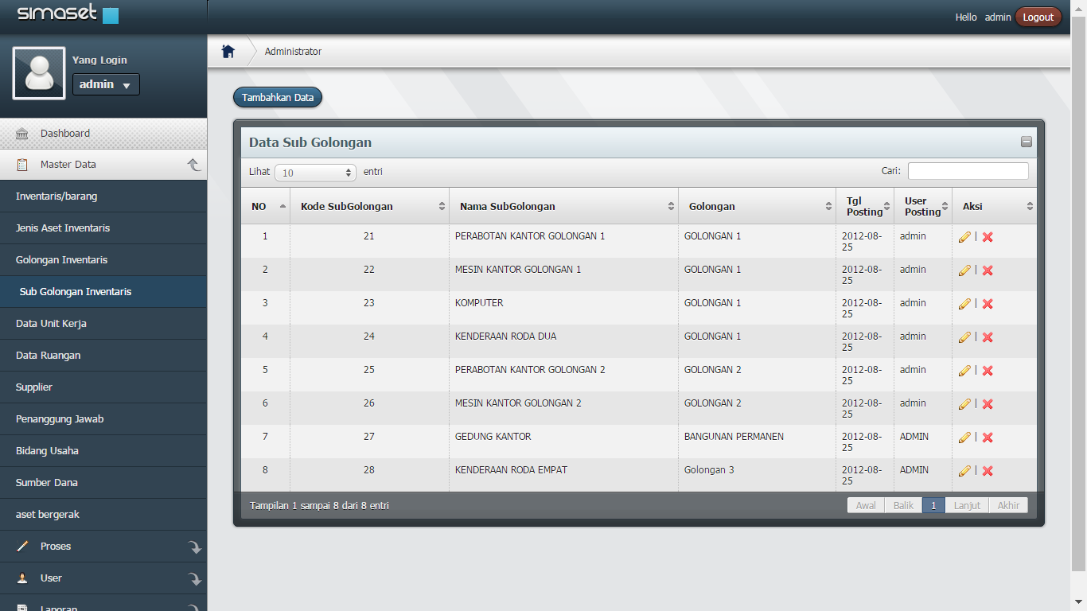Click the home breadcrumb icon

pos(228,52)
